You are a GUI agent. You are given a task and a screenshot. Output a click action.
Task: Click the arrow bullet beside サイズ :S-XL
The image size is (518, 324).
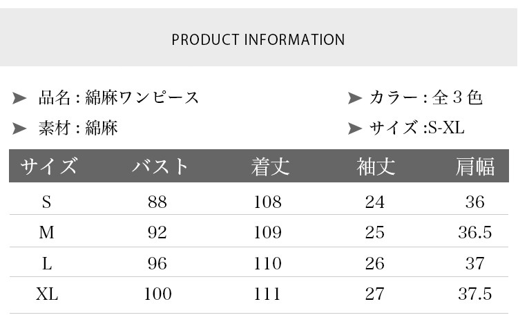355,128
